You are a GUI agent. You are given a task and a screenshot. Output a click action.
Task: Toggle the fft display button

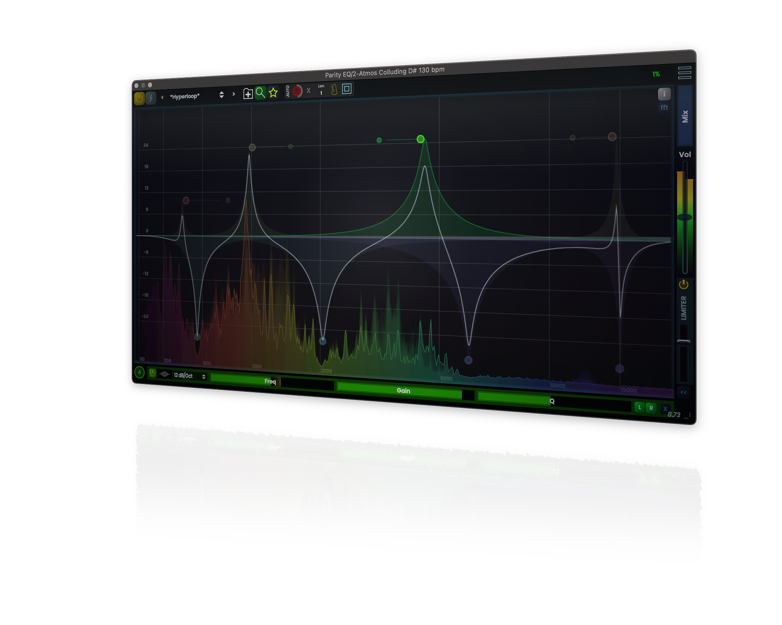[664, 107]
